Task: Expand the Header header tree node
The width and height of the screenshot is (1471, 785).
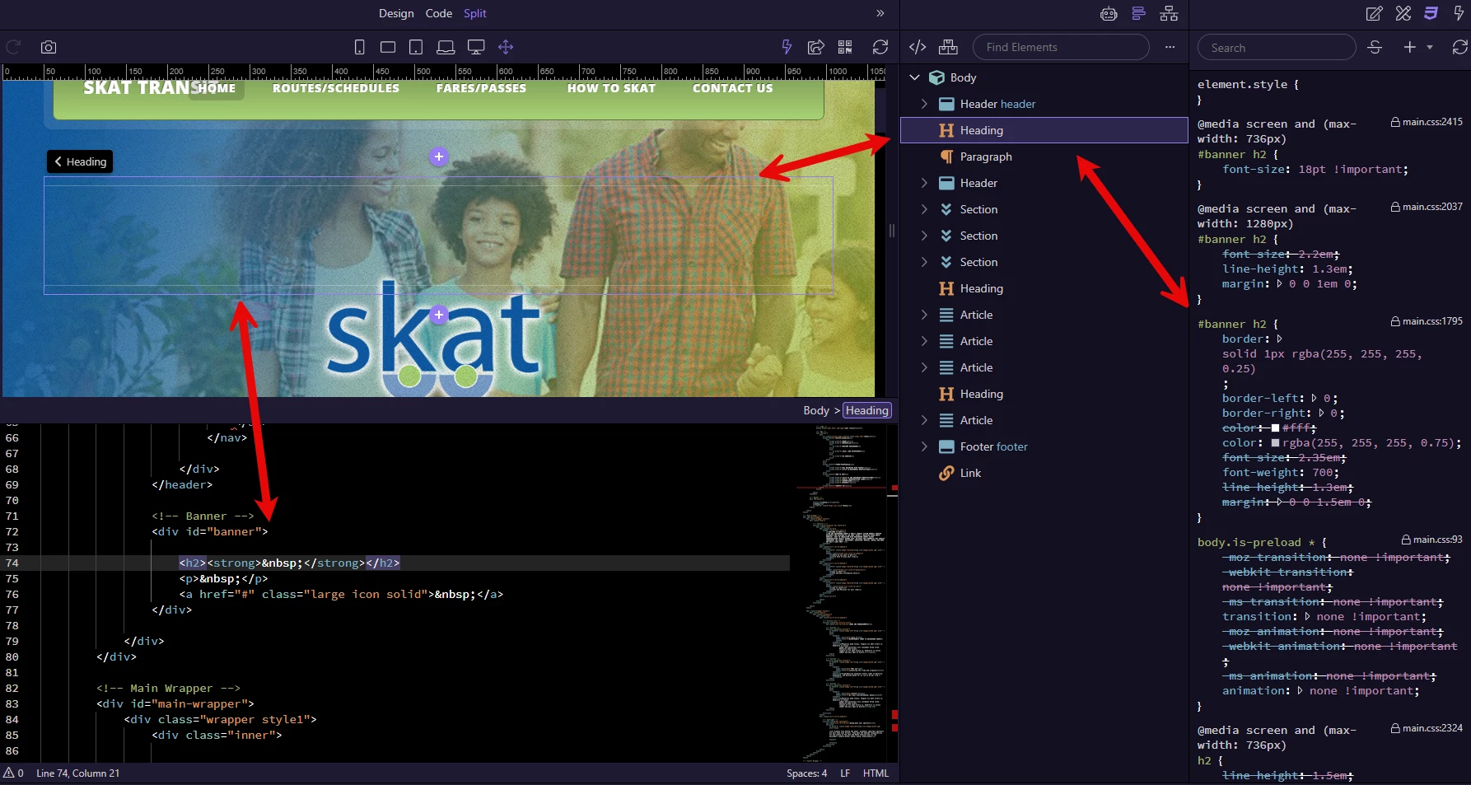Action: 924,104
